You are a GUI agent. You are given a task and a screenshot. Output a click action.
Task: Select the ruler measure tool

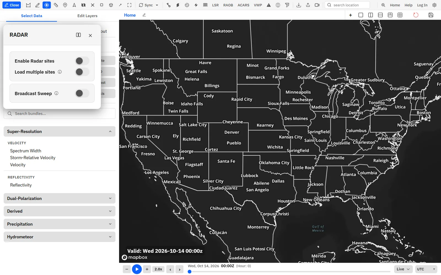[56, 5]
